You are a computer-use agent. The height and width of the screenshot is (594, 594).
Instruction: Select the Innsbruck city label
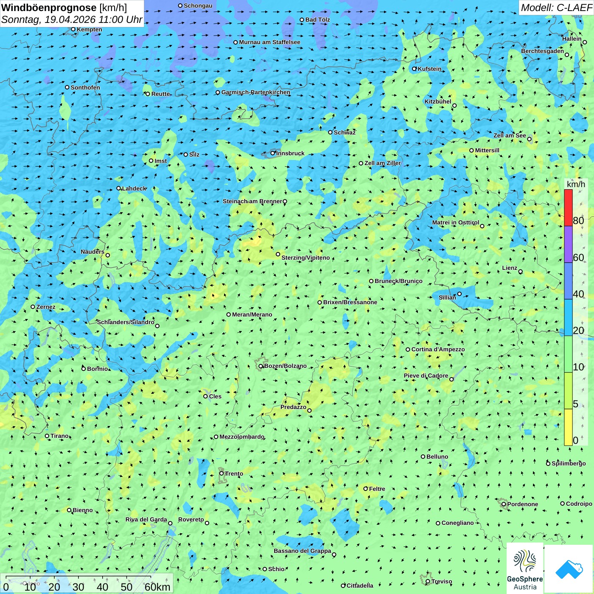coord(290,153)
